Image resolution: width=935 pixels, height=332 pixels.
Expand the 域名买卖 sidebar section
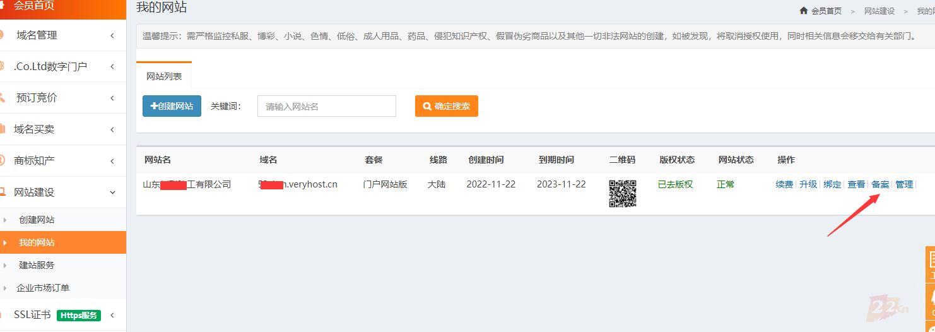tap(62, 129)
